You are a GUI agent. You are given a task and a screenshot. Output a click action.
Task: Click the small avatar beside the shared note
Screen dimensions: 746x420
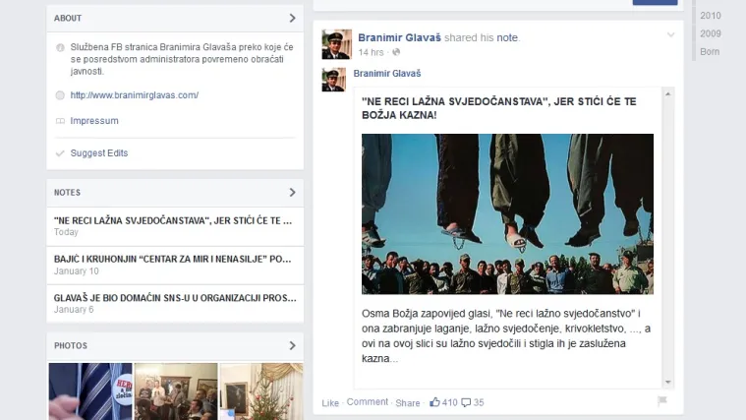334,80
